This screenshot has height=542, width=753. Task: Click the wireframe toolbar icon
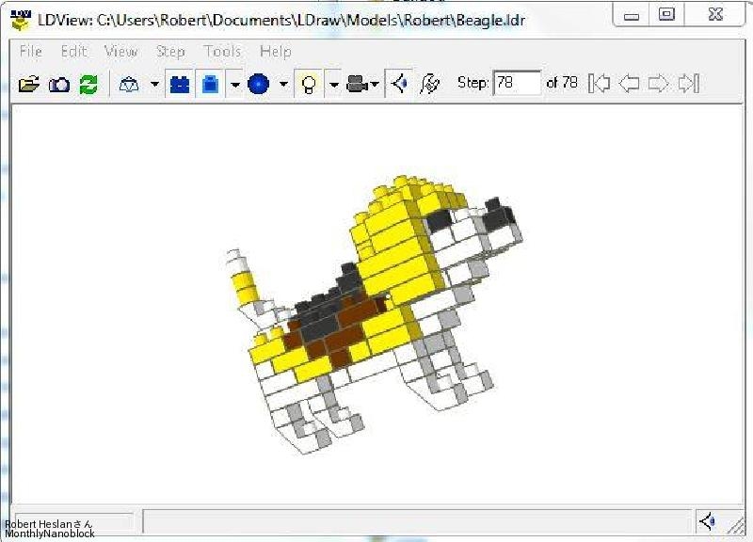click(129, 84)
